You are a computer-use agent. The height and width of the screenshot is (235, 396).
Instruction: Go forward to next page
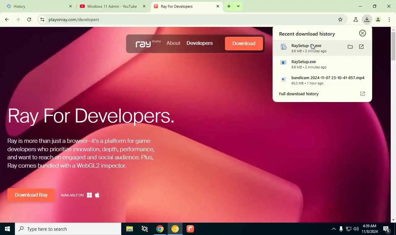[x=18, y=19]
